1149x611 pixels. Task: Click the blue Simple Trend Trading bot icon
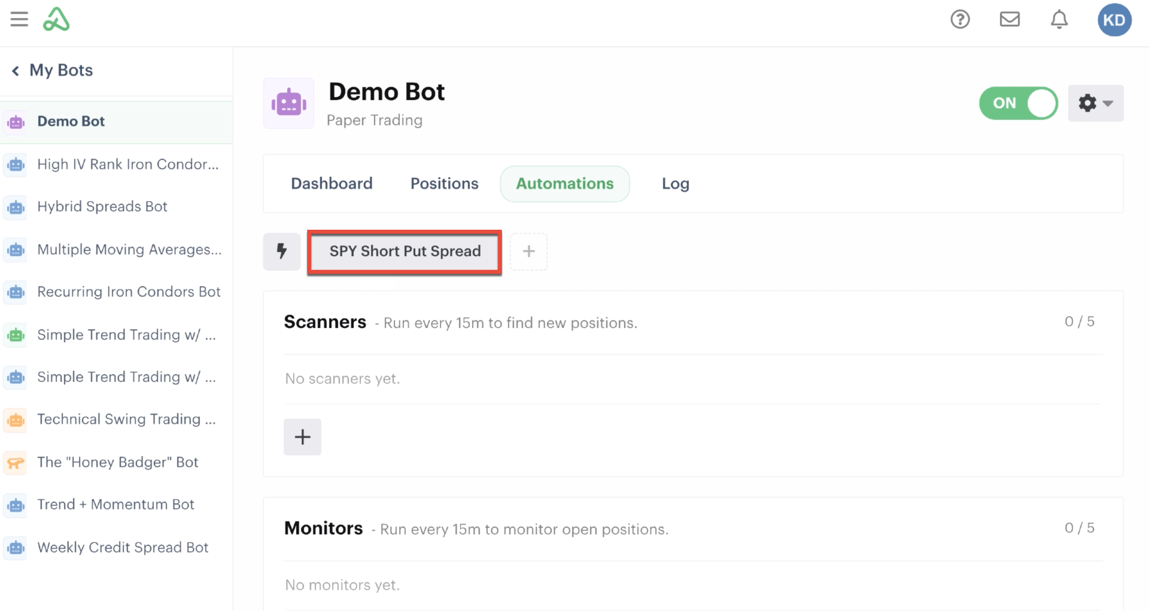[x=16, y=377]
